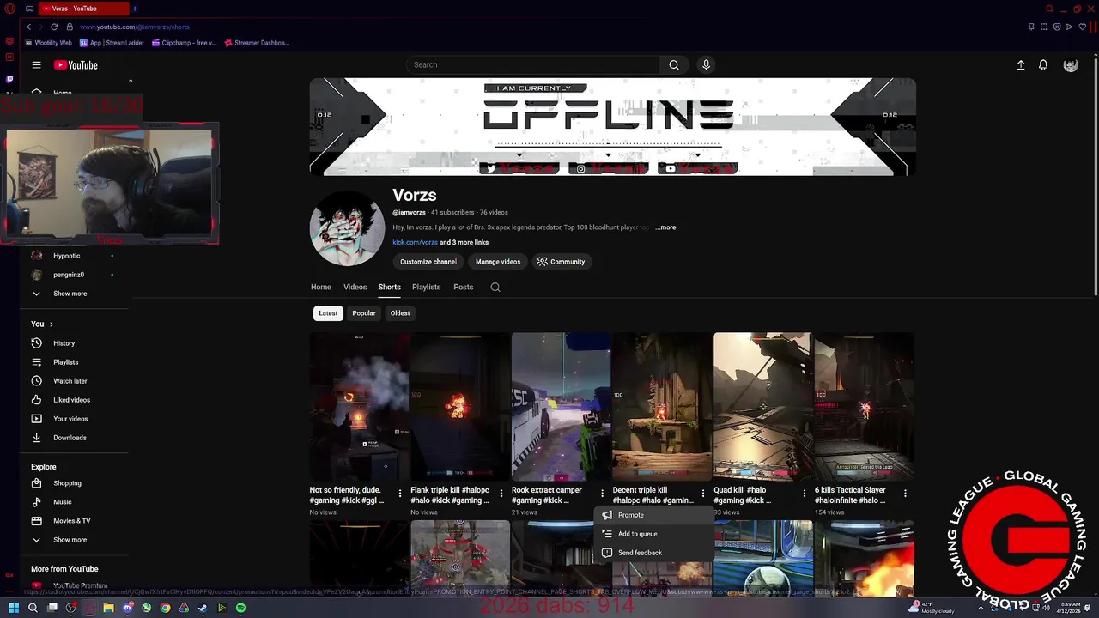Viewport: 1099px width, 618px height.
Task: Open a new browser tab with plus
Action: (x=135, y=9)
